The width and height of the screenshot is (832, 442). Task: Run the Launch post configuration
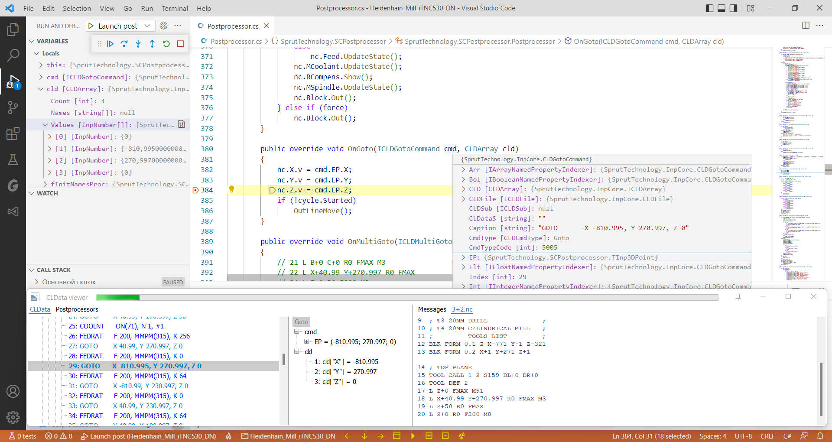[x=91, y=26]
